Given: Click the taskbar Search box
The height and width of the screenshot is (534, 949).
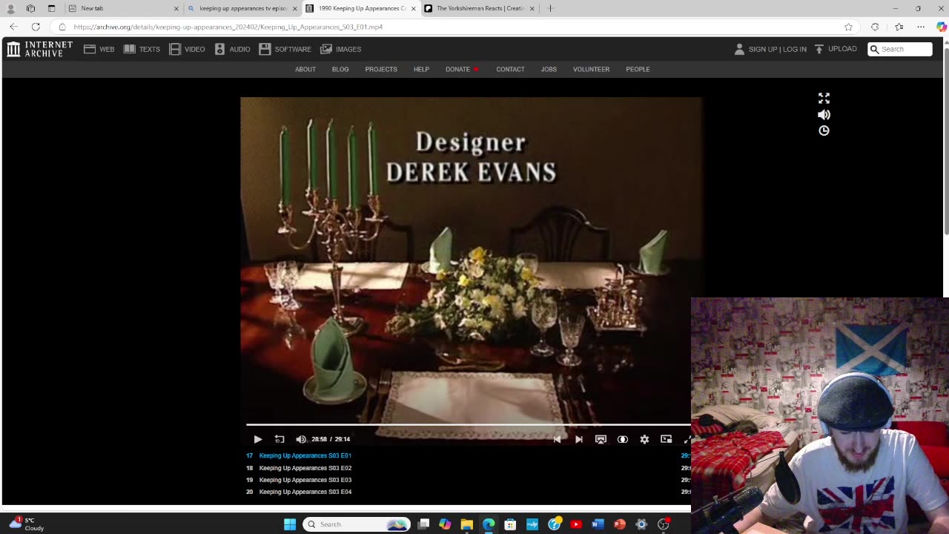Looking at the screenshot, I should [357, 524].
